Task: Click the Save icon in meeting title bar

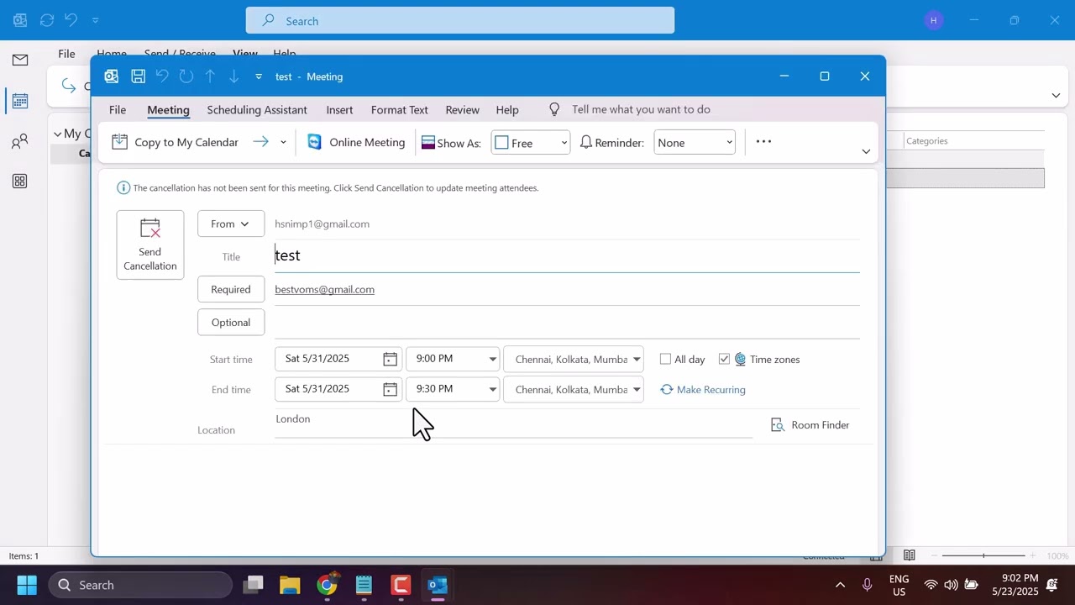Action: (139, 76)
